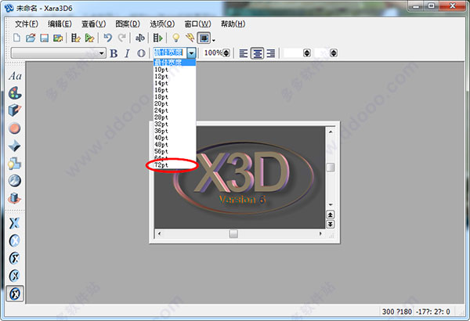Open the extrusion options cube tool
The height and width of the screenshot is (321, 470).
(15, 110)
